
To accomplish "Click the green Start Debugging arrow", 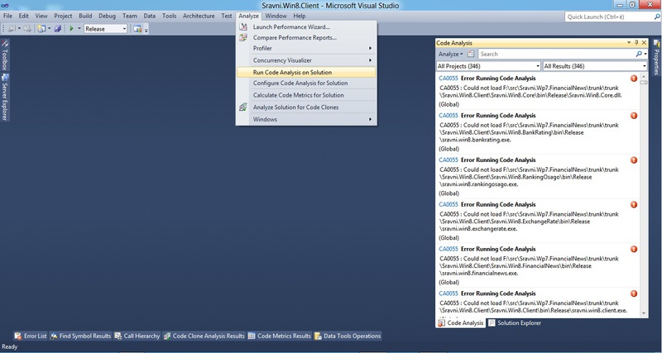I will tap(71, 28).
